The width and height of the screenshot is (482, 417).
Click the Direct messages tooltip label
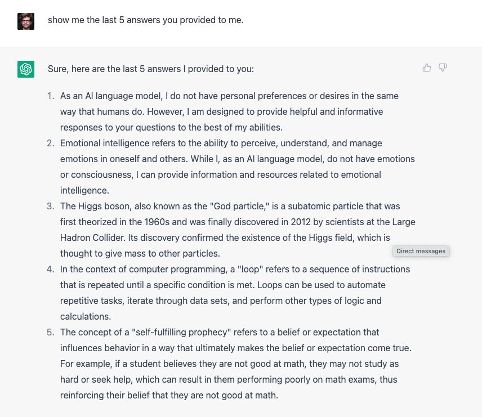coord(421,251)
